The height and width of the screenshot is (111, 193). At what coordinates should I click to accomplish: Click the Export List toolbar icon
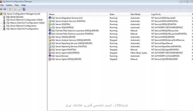(19, 9)
